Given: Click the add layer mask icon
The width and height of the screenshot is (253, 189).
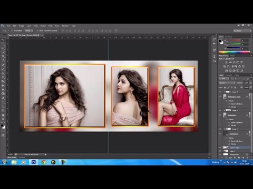Looking at the screenshot, I should point(230,157).
